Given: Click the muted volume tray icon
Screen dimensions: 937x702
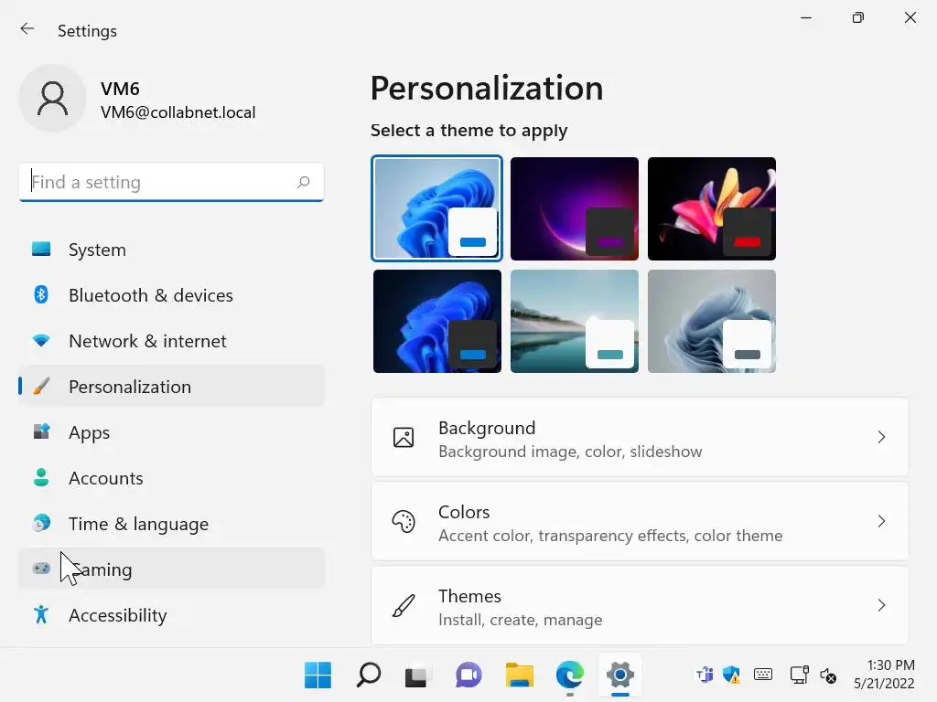Looking at the screenshot, I should click(x=828, y=675).
